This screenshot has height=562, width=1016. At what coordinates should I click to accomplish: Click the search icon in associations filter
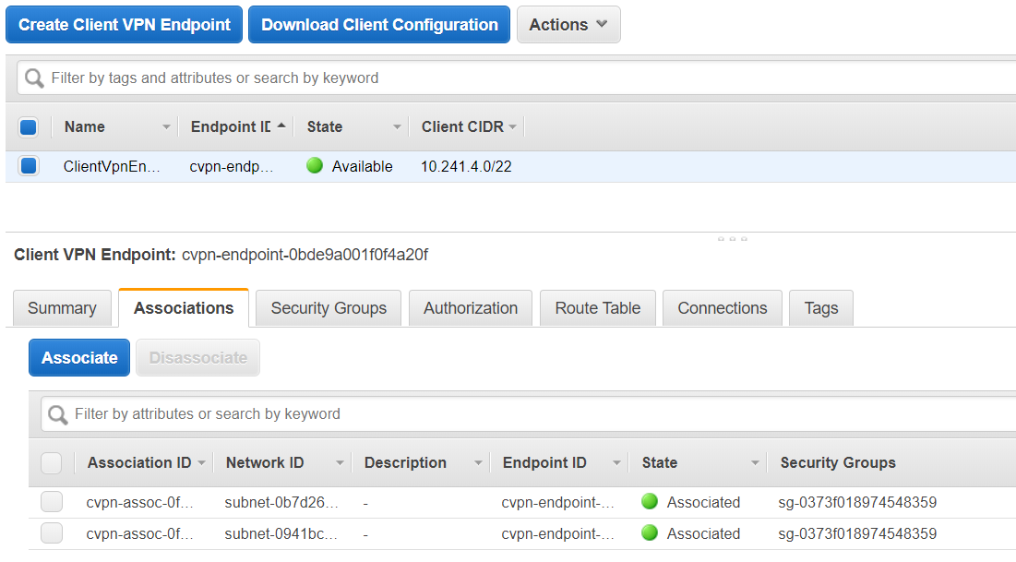(58, 414)
